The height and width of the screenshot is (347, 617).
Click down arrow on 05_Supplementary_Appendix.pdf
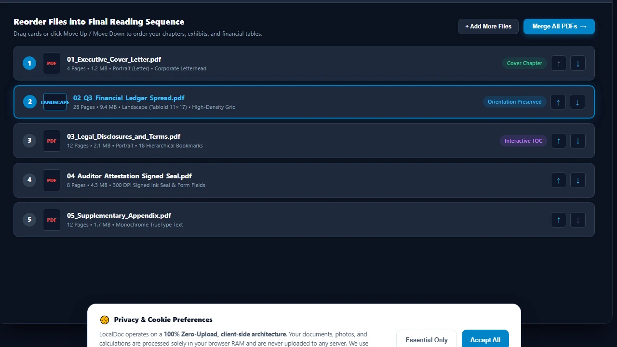click(577, 220)
